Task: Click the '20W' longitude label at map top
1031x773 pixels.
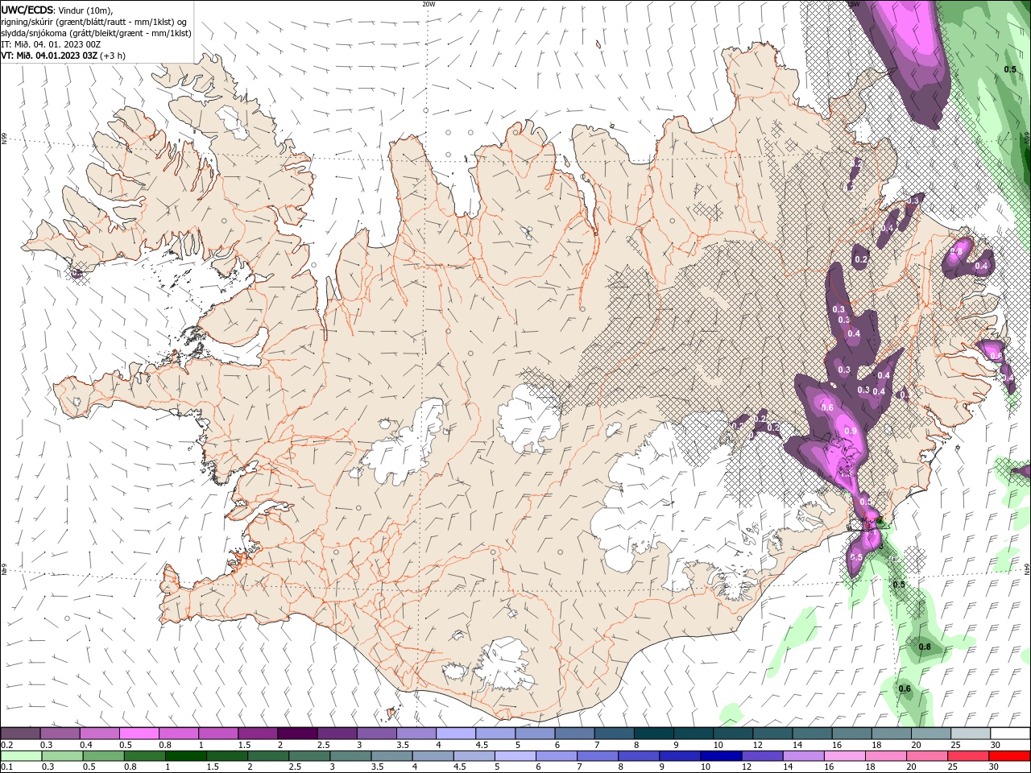Action: click(x=429, y=4)
